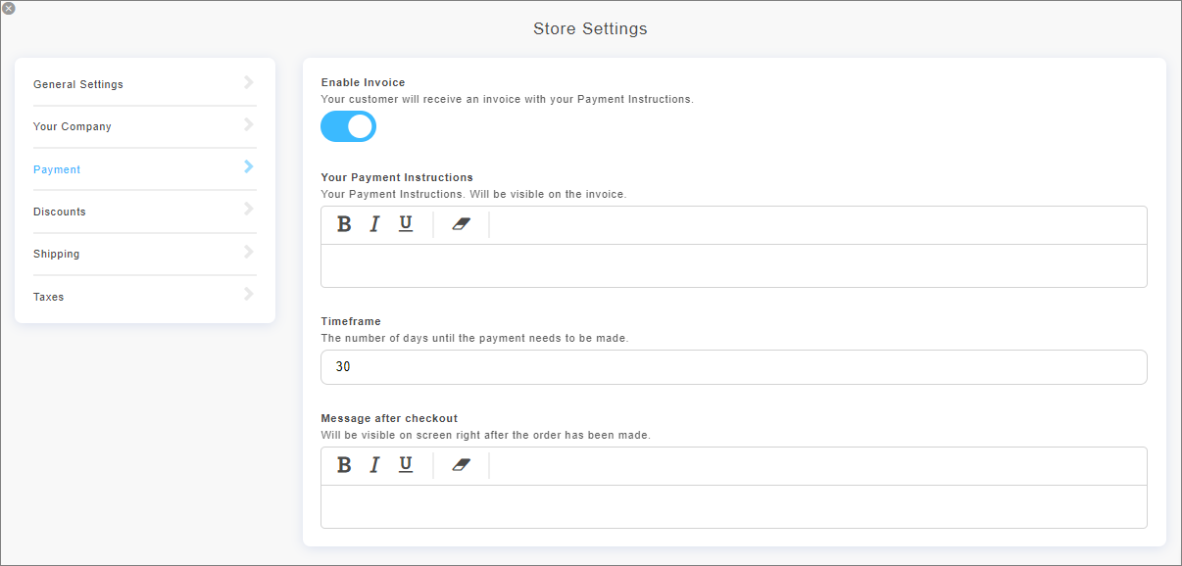Click eraser icon in Payment Instructions editor
Viewport: 1182px width, 566px height.
click(x=462, y=224)
